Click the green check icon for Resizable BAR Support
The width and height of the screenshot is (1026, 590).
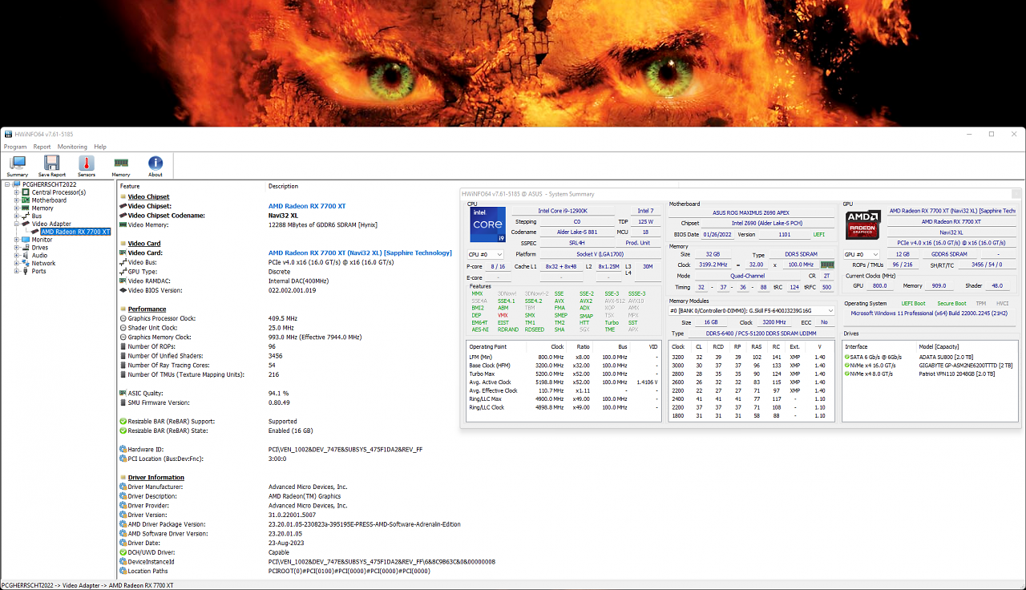click(123, 421)
